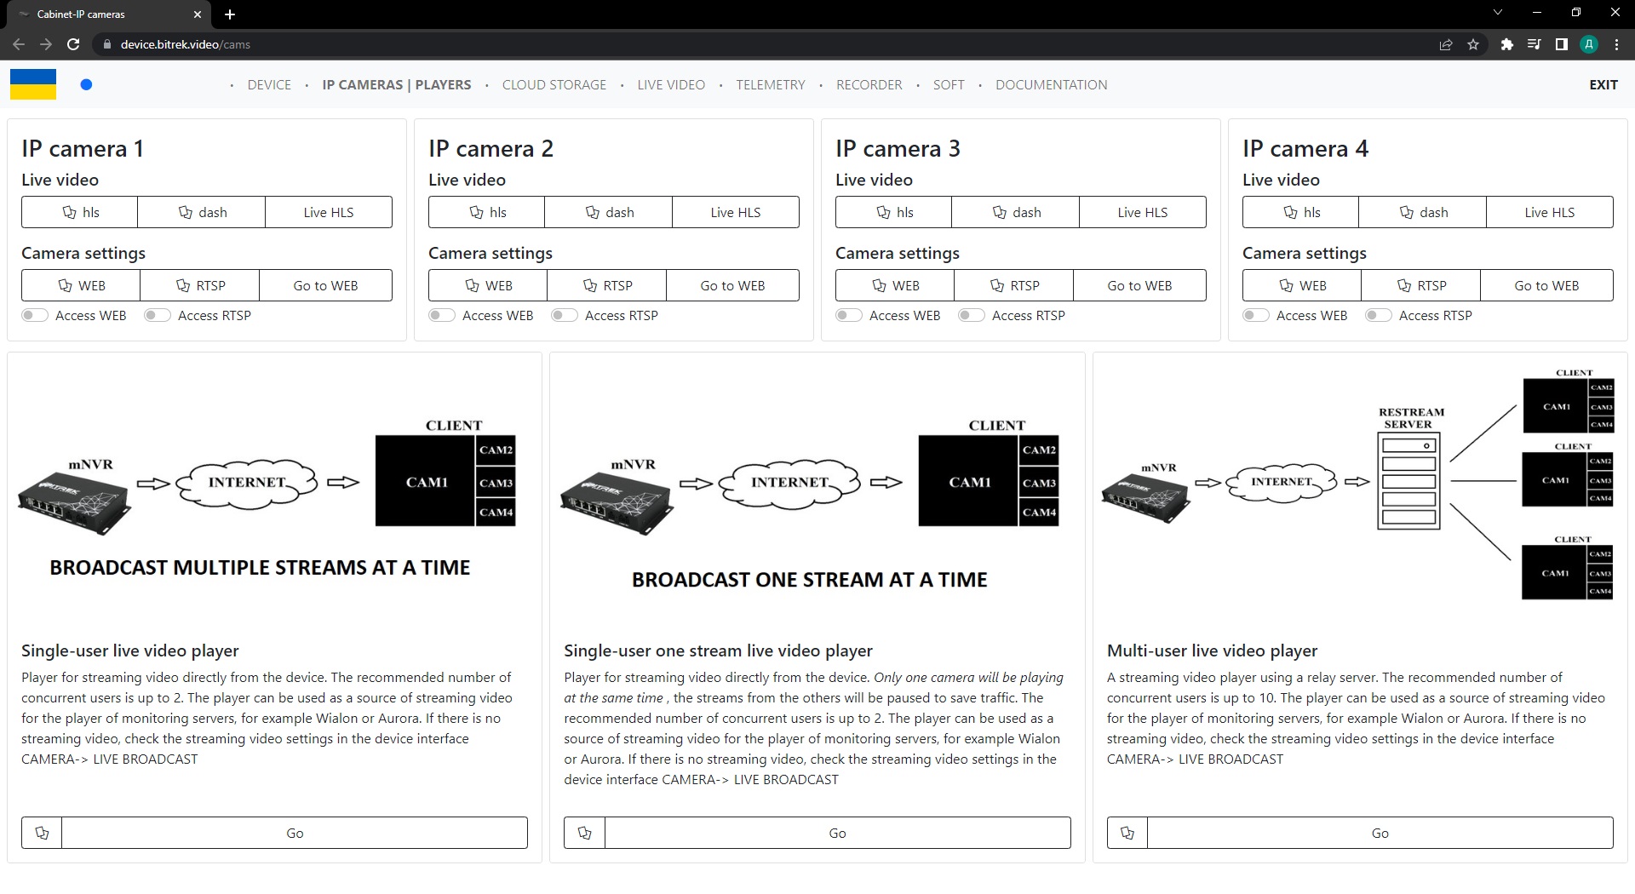The image size is (1635, 894).
Task: Go to the TELEMETRY section
Action: coord(770,84)
